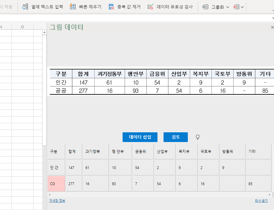
Task: Click the Remove Duplicates icon
Action: click(111, 7)
